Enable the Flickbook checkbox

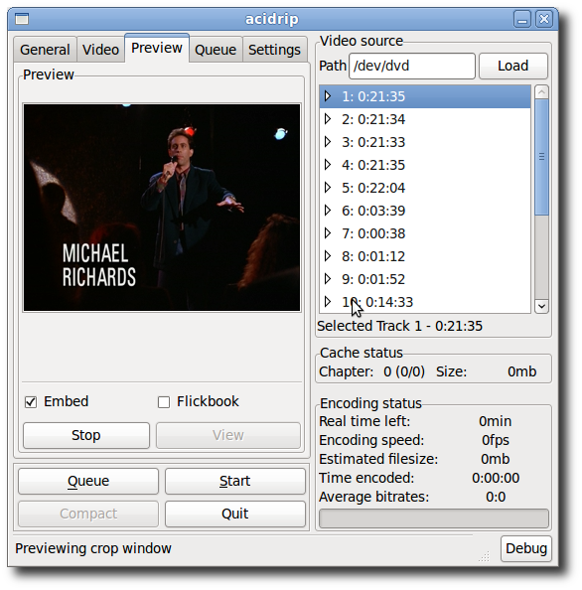(x=164, y=402)
